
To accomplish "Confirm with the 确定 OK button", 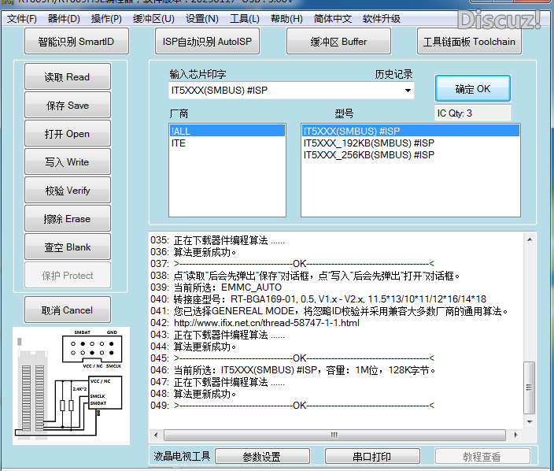I will tap(473, 89).
